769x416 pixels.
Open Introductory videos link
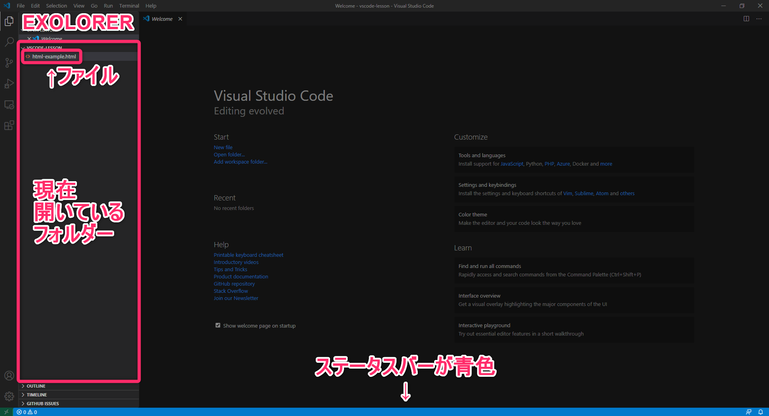236,262
